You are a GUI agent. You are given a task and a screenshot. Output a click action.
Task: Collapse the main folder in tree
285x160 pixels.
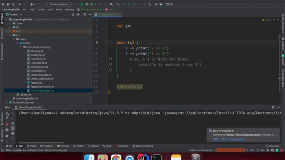[14, 39]
